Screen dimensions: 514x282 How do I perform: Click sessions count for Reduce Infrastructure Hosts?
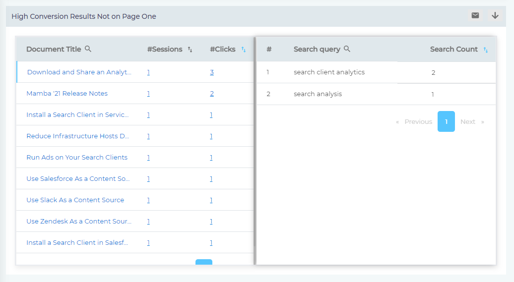(x=148, y=136)
